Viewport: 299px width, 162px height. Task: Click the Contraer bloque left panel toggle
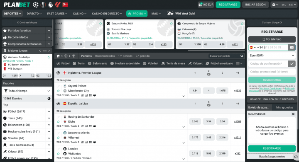click(x=27, y=22)
